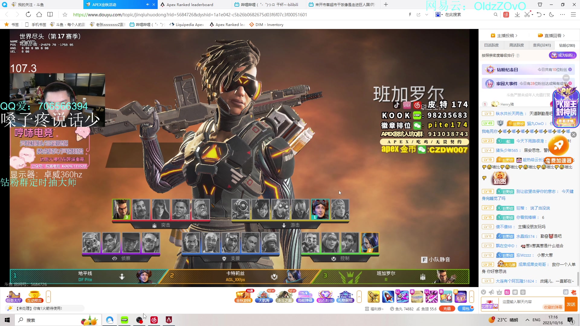Open the DIM - Inventory bookmark
Image resolution: width=580 pixels, height=326 pixels.
pos(266,25)
